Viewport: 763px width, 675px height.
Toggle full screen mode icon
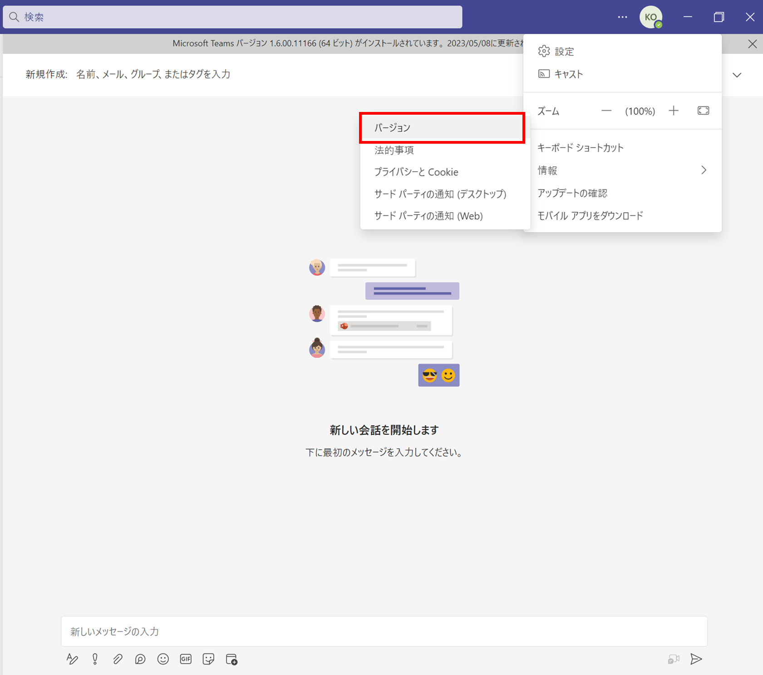(x=703, y=111)
